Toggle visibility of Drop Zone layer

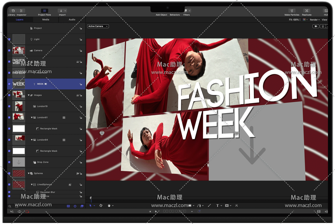(x=9, y=162)
